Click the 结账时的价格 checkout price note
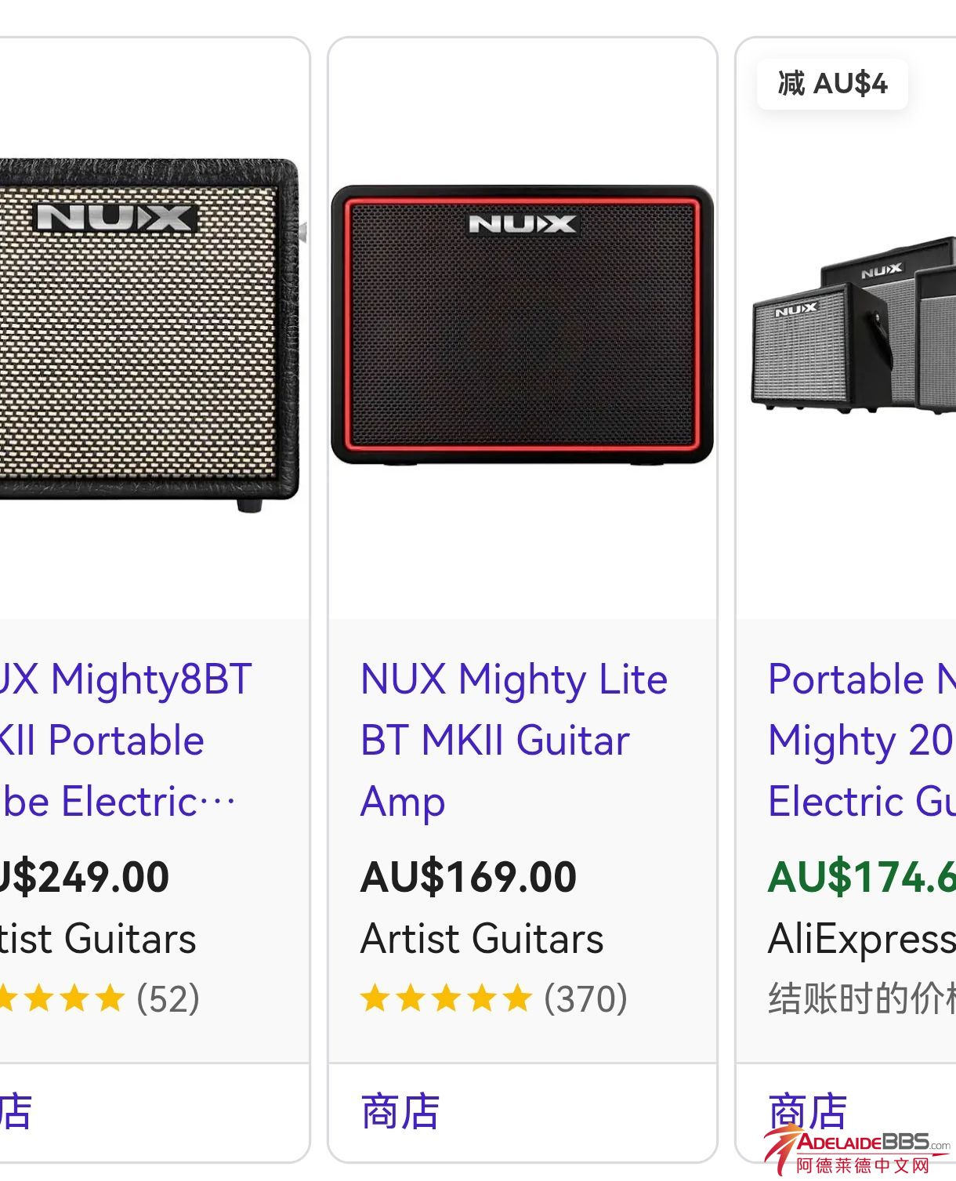Image resolution: width=956 pixels, height=1181 pixels. (861, 998)
